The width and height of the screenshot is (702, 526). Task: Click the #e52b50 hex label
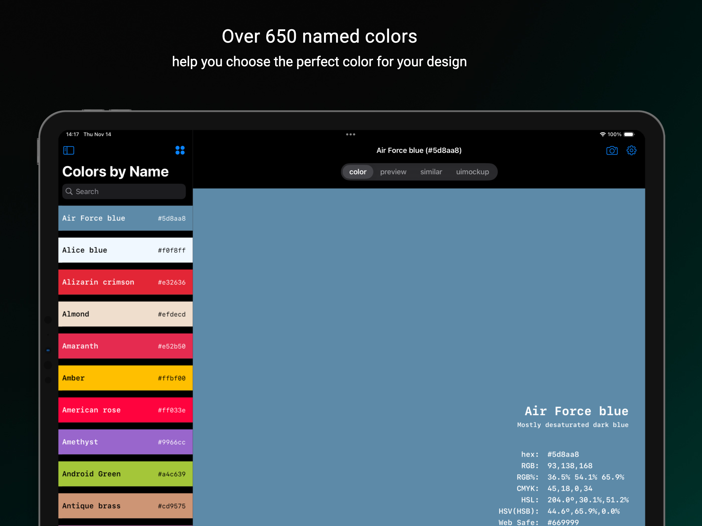[172, 346]
